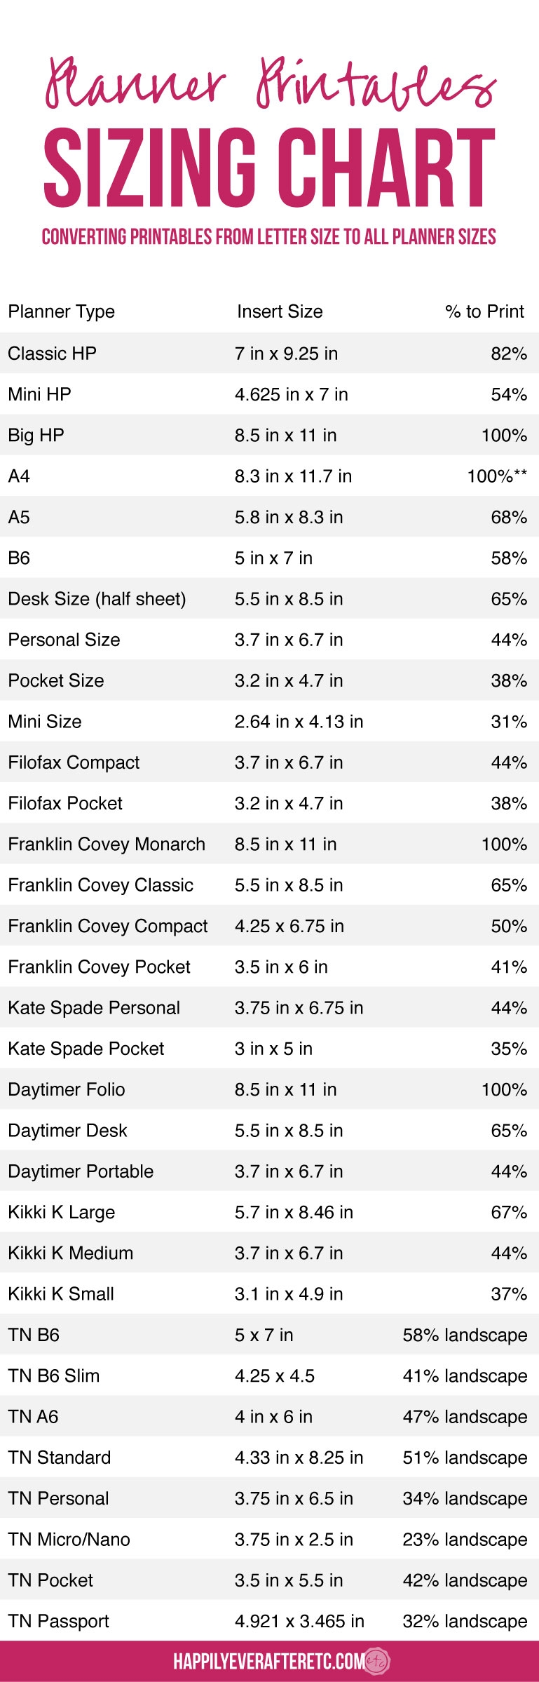Click the 54% value for Mini HP
539x1682 pixels.
[509, 394]
